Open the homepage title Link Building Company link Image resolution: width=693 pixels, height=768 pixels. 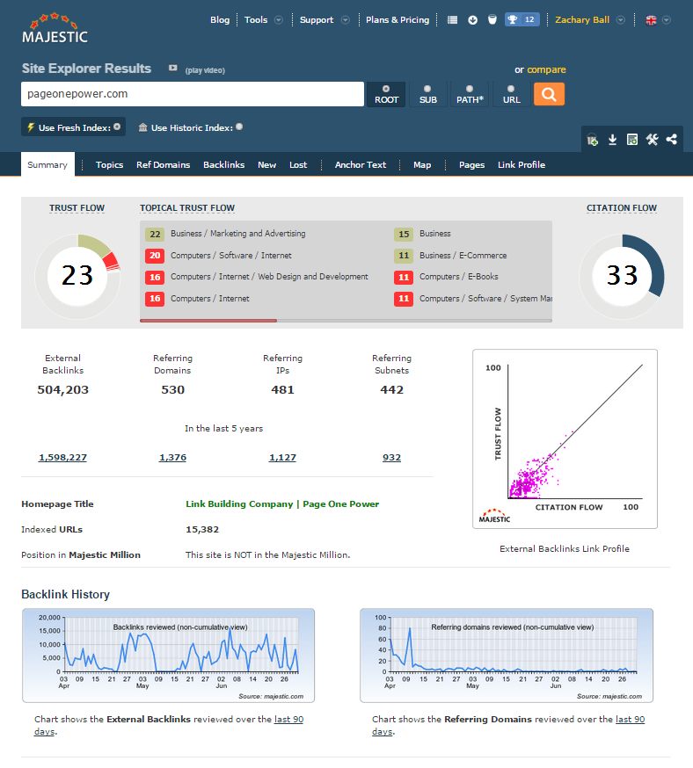[x=282, y=504]
